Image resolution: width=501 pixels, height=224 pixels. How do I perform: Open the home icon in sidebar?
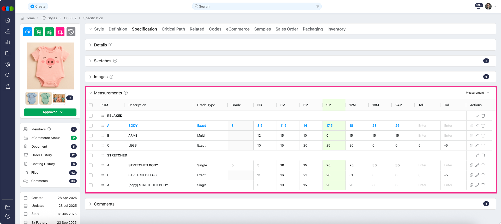(x=8, y=20)
